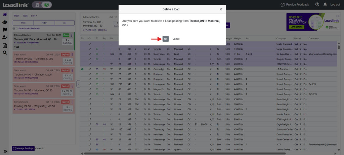Toggle the Show Loads Live Leads switch
This screenshot has width=344, height=155.
click(x=15, y=29)
